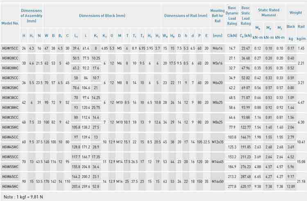Select model cell HGW45HC
This screenshot has width=307, height=201.
(x=10, y=147)
